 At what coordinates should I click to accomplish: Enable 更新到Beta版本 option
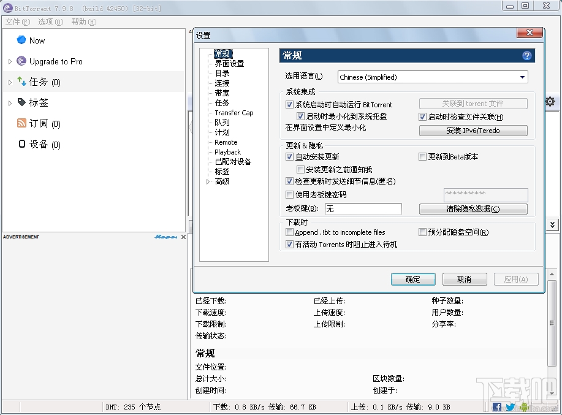click(x=422, y=157)
